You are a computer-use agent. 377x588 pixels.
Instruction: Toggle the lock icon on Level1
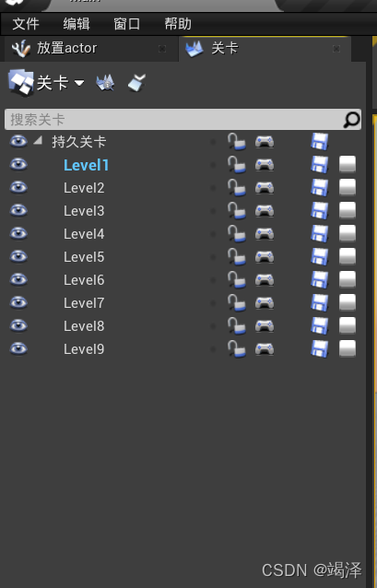pos(236,165)
